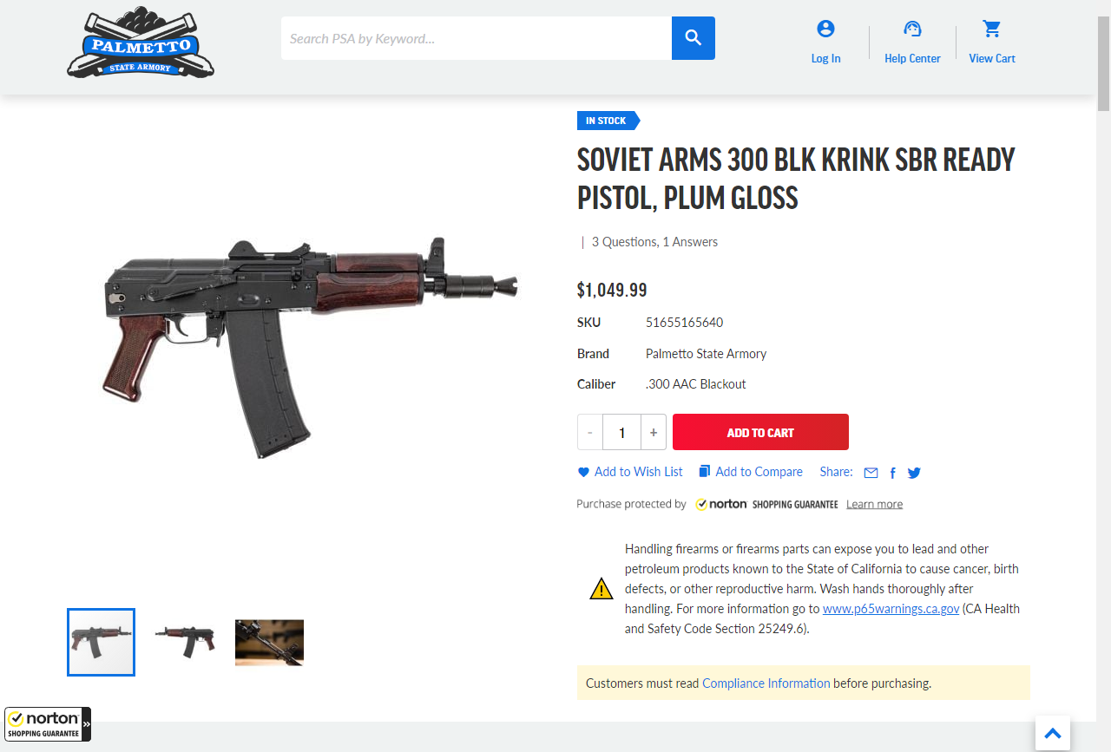This screenshot has width=1111, height=752.
Task: Open the Log In account icon
Action: (x=825, y=29)
